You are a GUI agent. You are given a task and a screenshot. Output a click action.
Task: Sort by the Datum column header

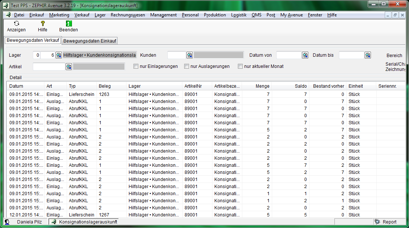(25, 86)
